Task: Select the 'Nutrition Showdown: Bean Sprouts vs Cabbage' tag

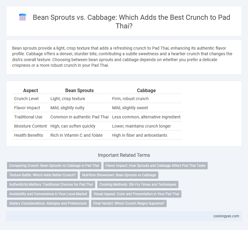Action: (119, 175)
